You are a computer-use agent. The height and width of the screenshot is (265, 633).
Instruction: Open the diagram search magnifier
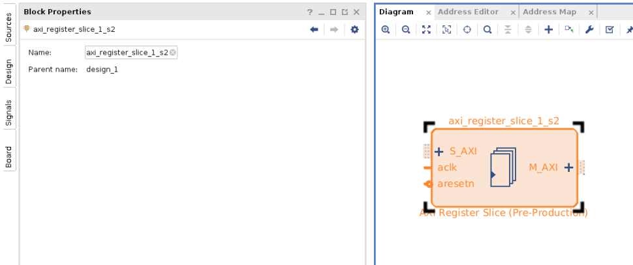[487, 30]
